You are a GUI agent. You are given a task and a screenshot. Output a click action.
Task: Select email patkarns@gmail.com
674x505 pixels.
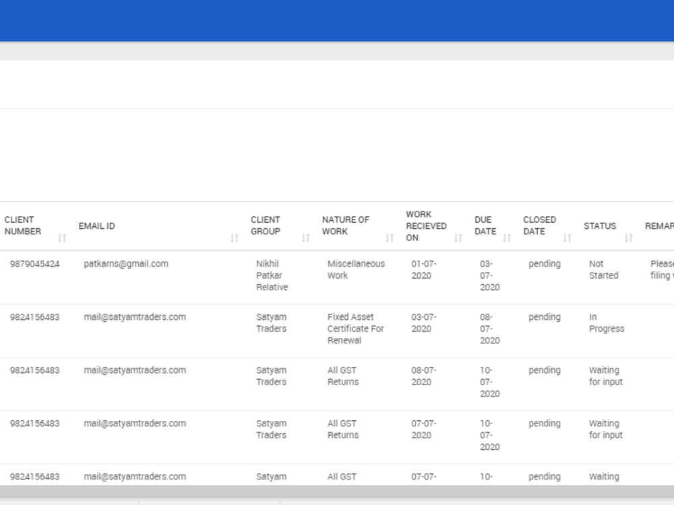coord(126,264)
